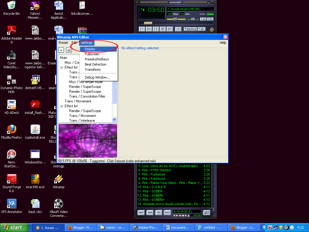Toggle the EQ equalizer window button

point(203,19)
